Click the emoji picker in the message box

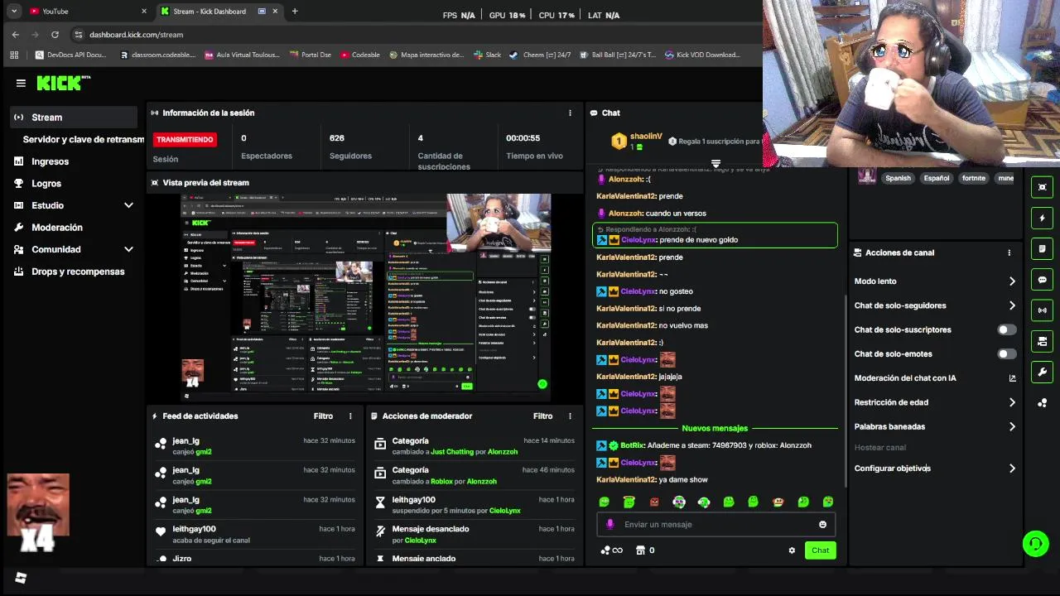click(x=822, y=524)
